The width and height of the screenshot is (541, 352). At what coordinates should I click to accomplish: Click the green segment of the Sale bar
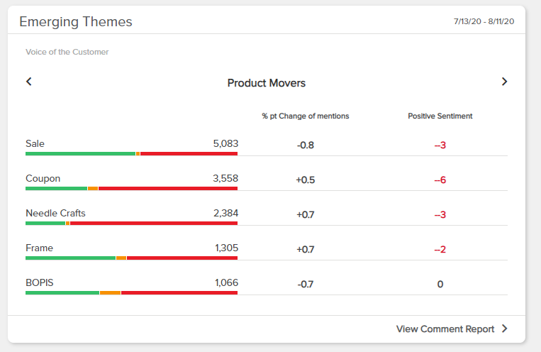coord(79,153)
